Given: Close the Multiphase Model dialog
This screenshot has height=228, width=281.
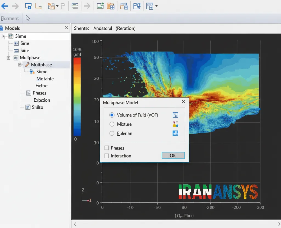Looking at the screenshot, I should click(183, 102).
